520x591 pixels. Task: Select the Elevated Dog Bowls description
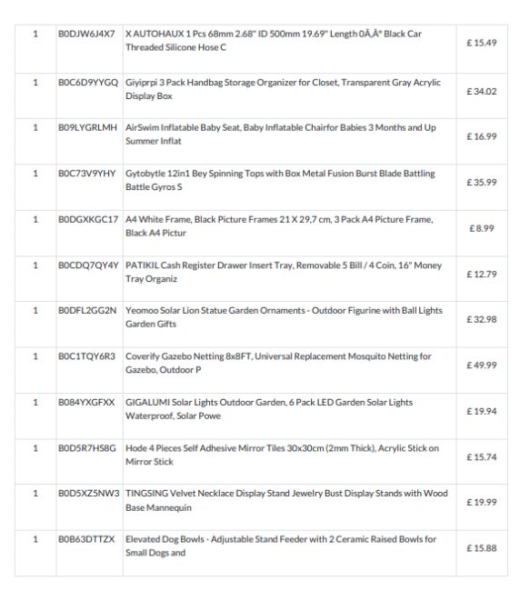pyautogui.click(x=281, y=546)
